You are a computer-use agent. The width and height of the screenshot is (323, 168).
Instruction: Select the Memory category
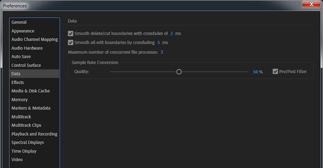(34, 100)
